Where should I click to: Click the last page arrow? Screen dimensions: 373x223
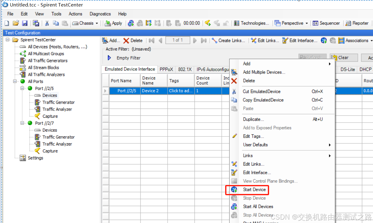(204, 40)
